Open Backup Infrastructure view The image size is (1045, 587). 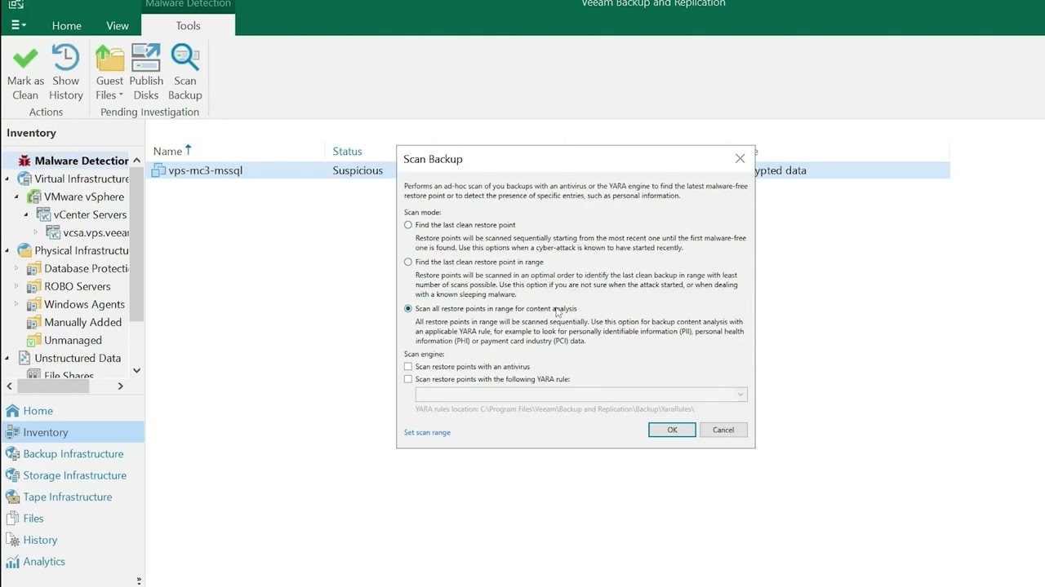pos(72,453)
